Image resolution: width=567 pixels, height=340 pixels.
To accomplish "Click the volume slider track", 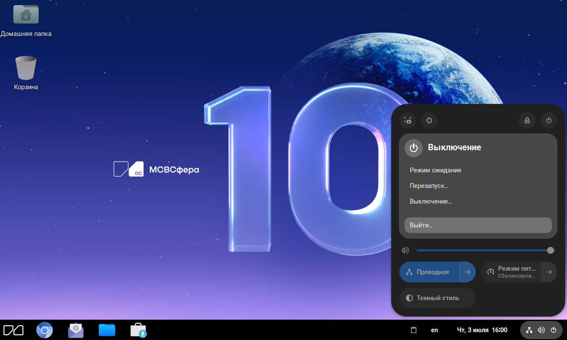I will [481, 250].
